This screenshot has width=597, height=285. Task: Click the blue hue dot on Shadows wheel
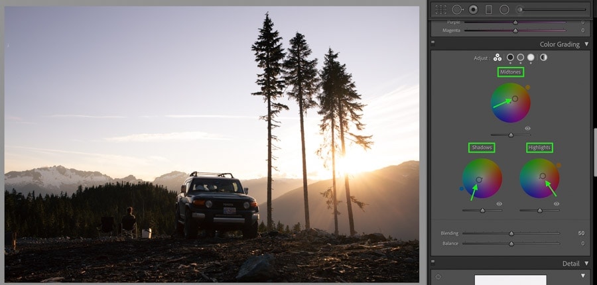[462, 188]
